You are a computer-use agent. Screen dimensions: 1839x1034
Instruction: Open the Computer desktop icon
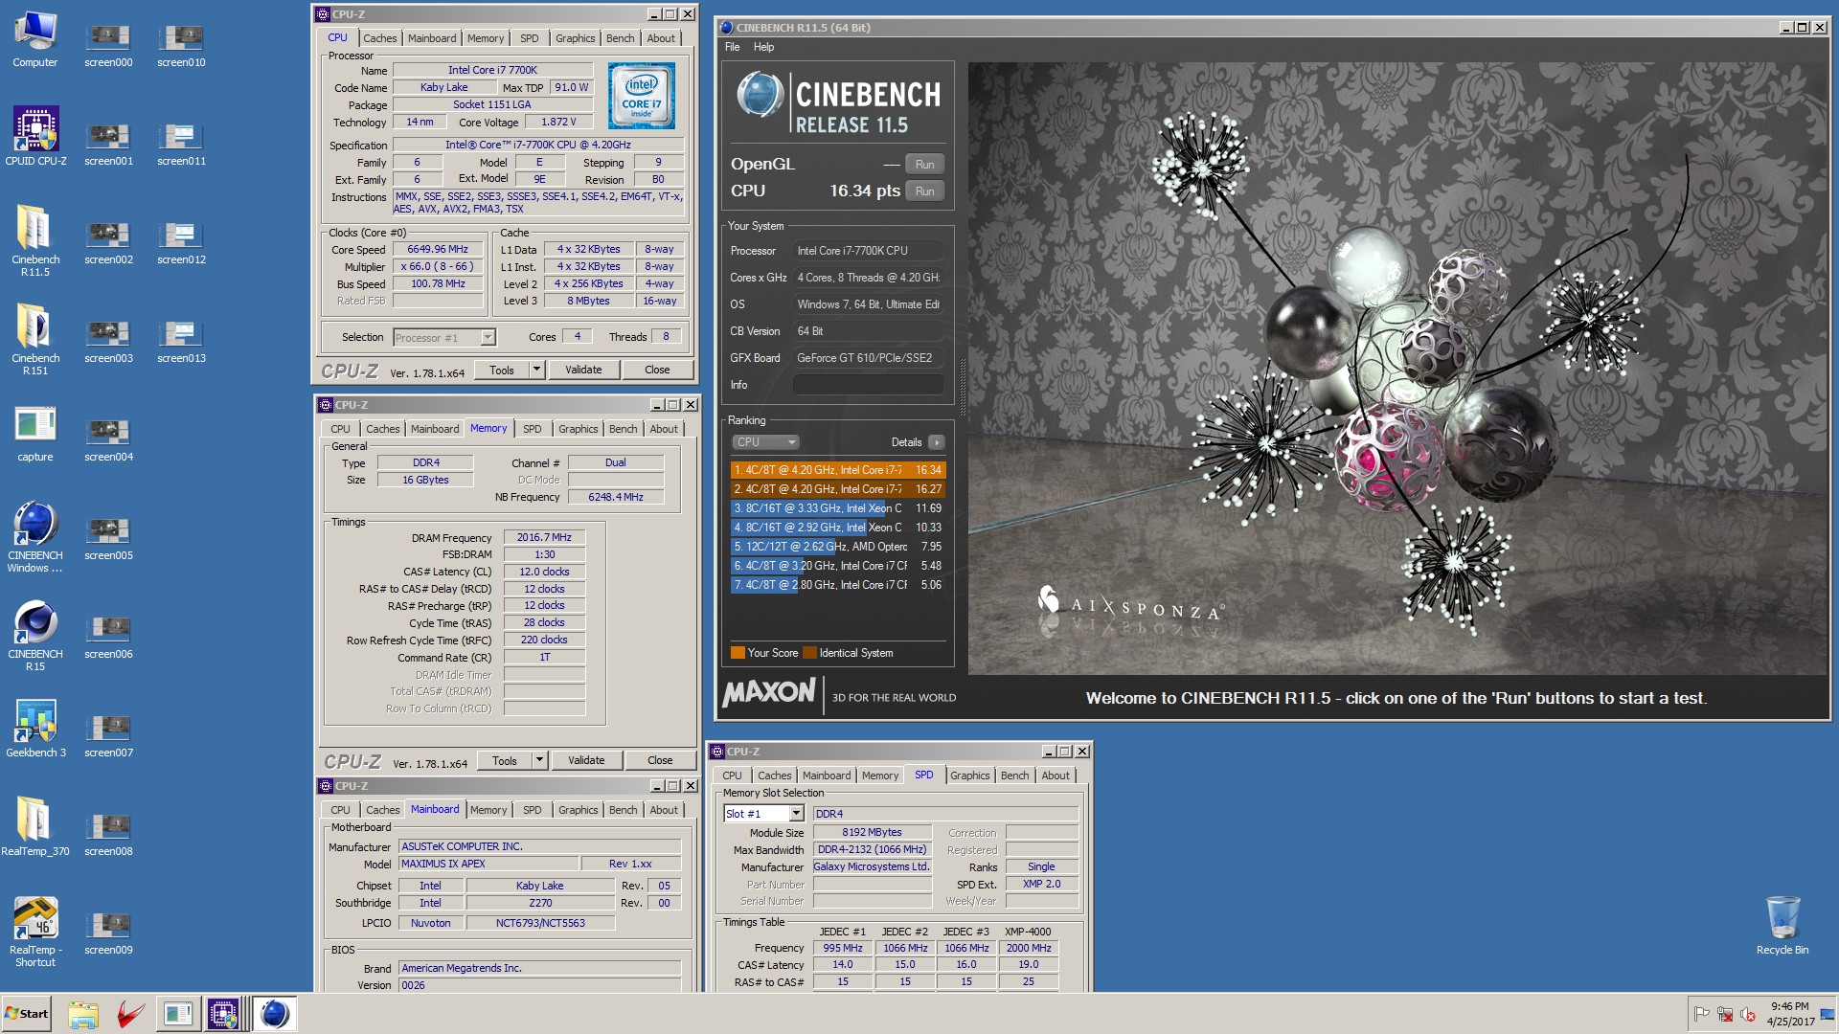(x=35, y=40)
